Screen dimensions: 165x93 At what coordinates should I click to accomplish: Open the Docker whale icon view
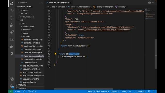(12, 47)
